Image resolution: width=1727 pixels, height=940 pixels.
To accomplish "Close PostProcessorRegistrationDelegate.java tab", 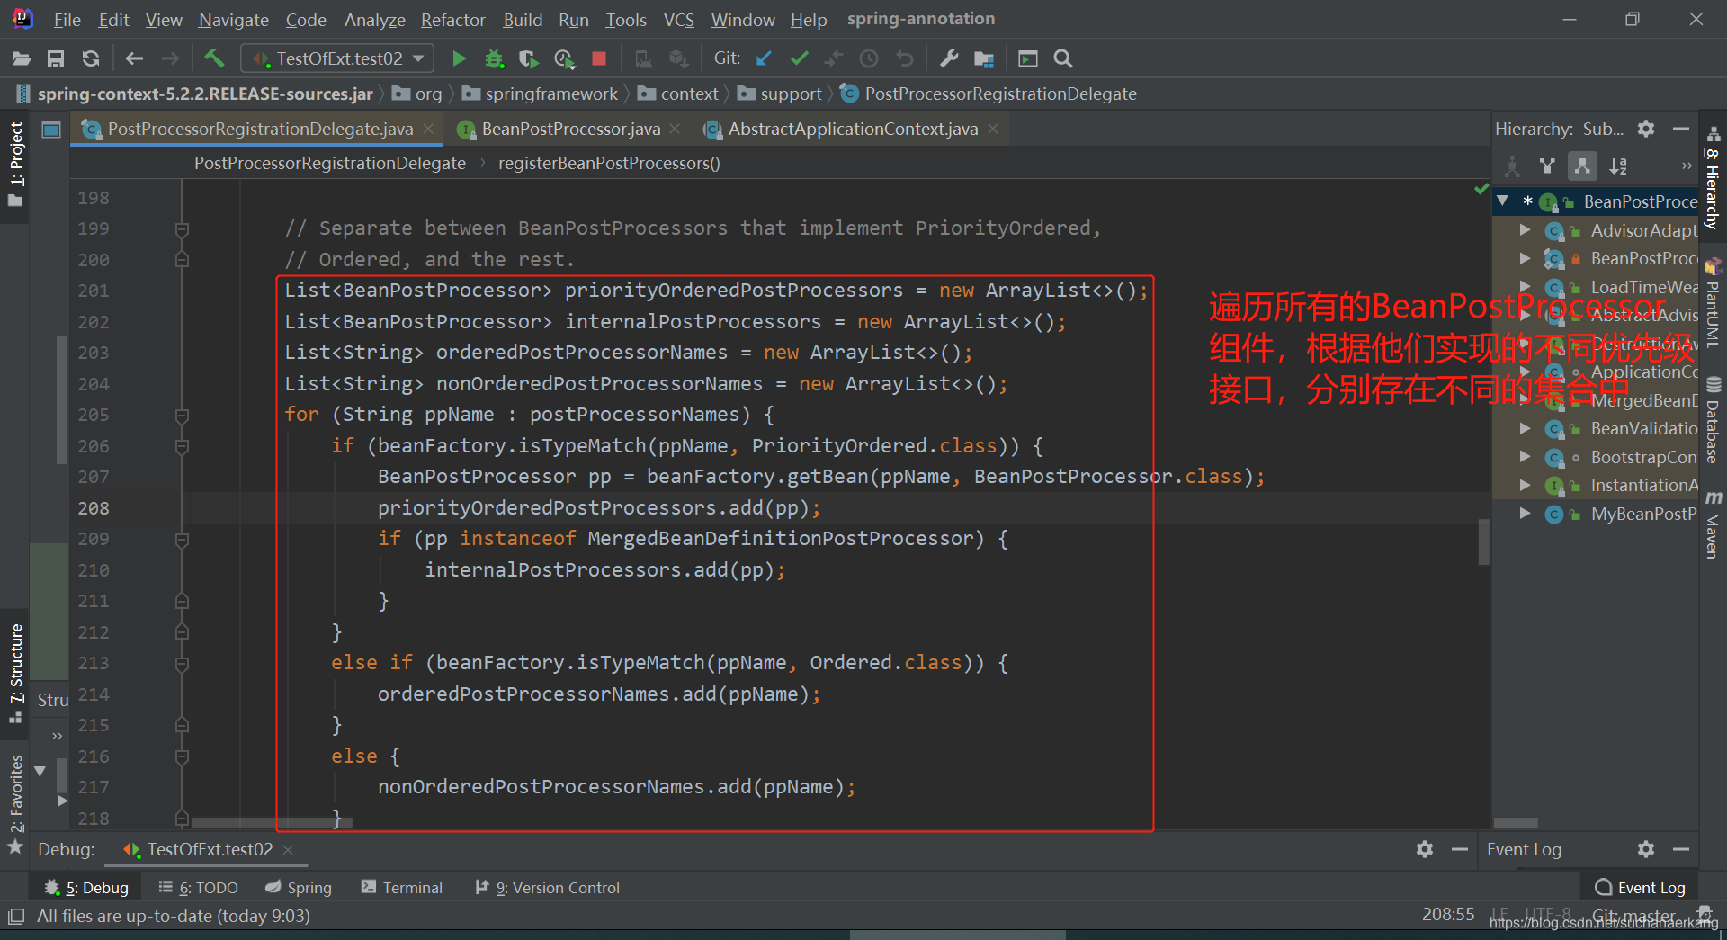I will pos(429,130).
